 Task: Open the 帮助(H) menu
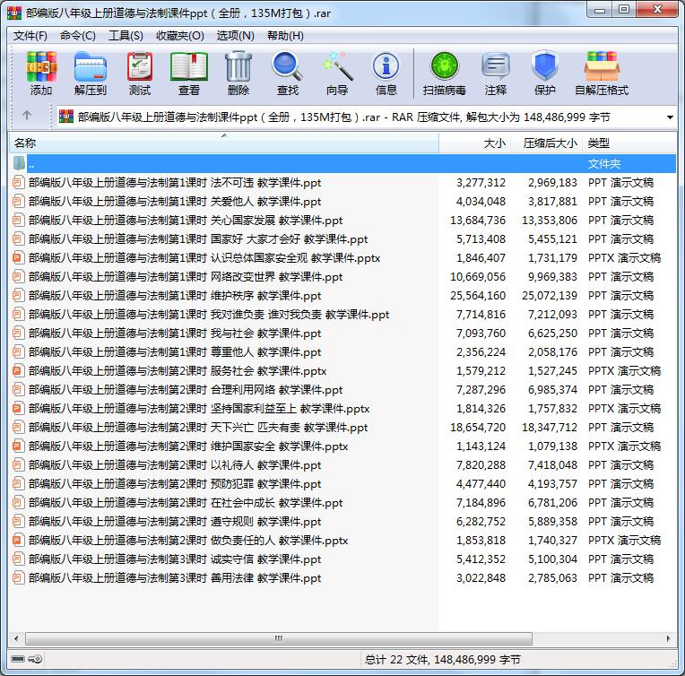[x=285, y=35]
